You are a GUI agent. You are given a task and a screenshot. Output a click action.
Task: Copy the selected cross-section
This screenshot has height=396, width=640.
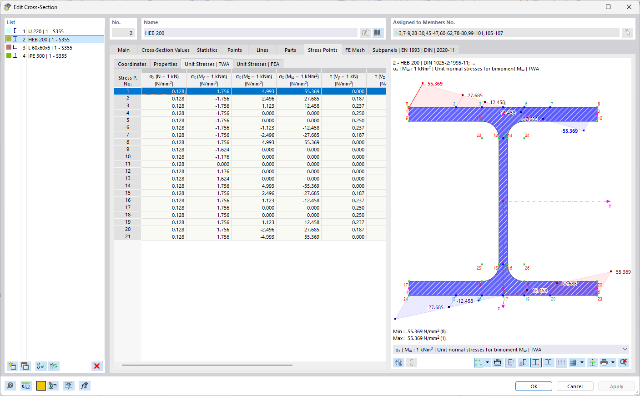tap(25, 366)
